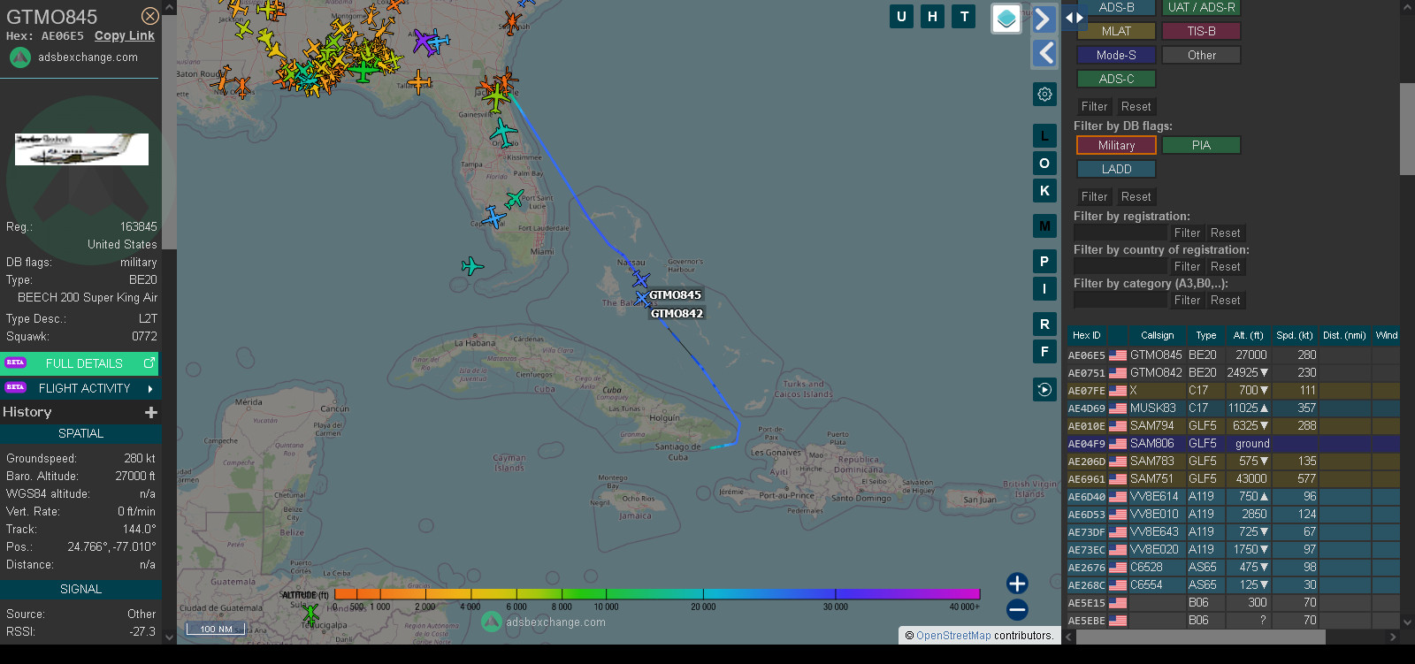
Task: Reset the country of registration filter
Action: coord(1225,266)
